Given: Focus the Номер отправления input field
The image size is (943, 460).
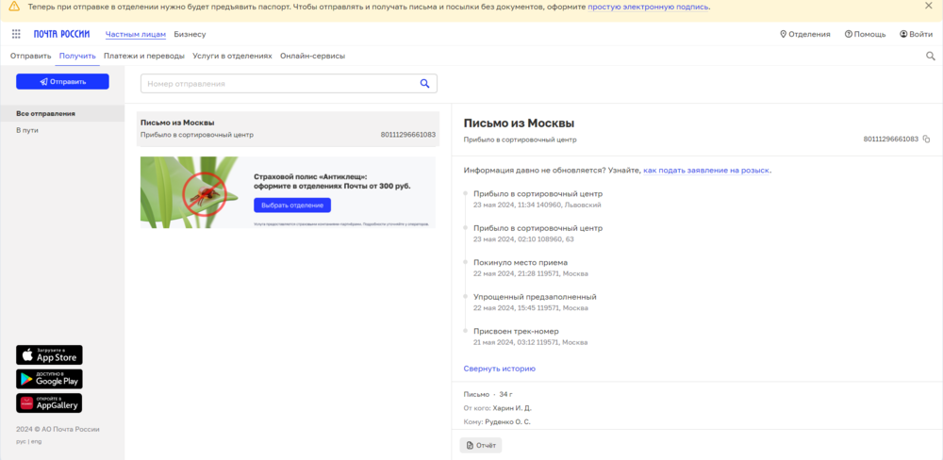Looking at the screenshot, I should (x=278, y=84).
